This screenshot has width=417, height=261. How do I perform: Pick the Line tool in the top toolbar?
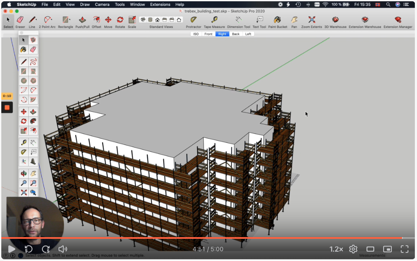click(x=32, y=22)
